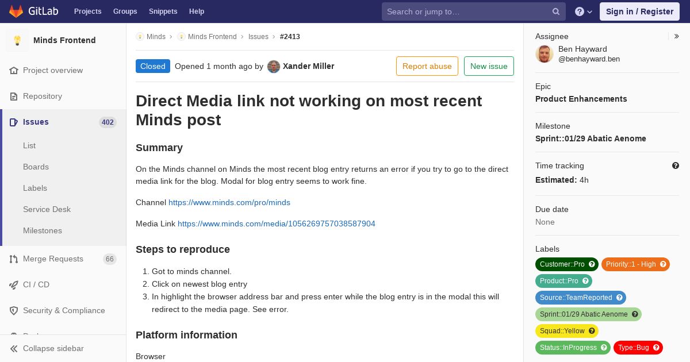Click help icon on Customer::Pro label
This screenshot has width=690, height=362.
(592, 264)
